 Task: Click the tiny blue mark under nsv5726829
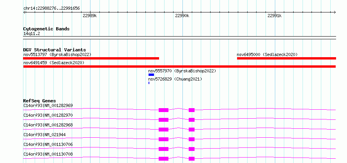(x=149, y=83)
